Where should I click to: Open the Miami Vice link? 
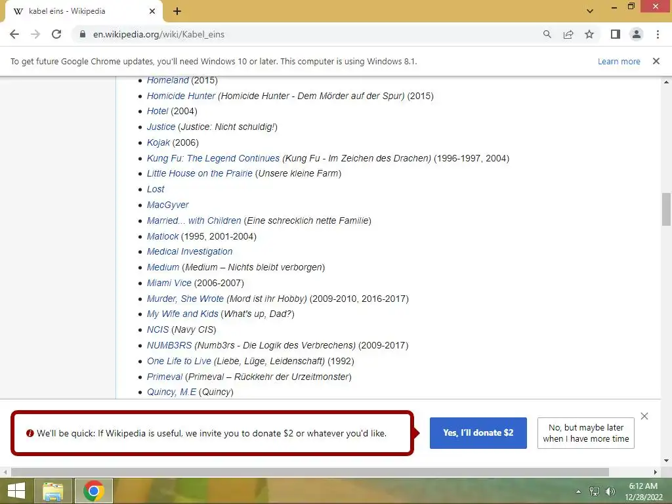169,283
